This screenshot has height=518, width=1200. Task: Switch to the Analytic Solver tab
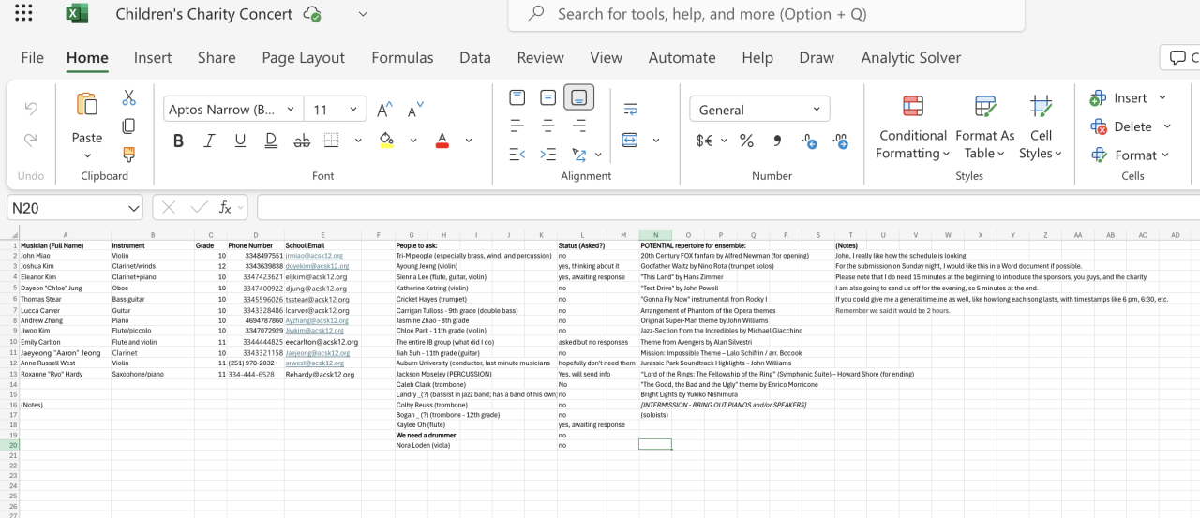click(x=911, y=57)
